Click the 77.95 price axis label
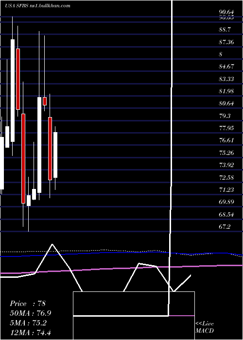This screenshot has height=340, width=243. 226,128
